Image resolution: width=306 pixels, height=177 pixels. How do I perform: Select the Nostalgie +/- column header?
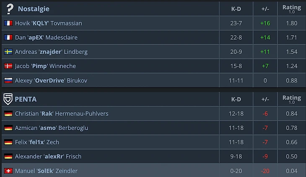tap(265, 9)
